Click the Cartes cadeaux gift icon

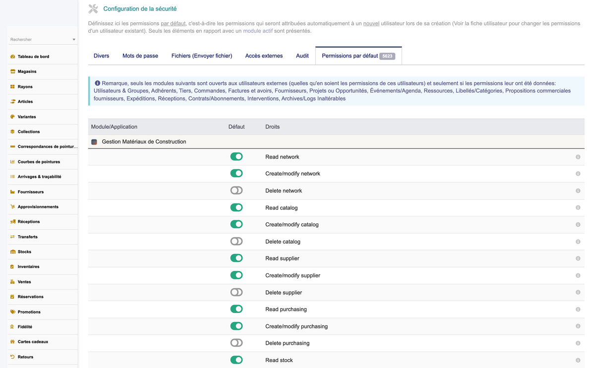pos(12,342)
